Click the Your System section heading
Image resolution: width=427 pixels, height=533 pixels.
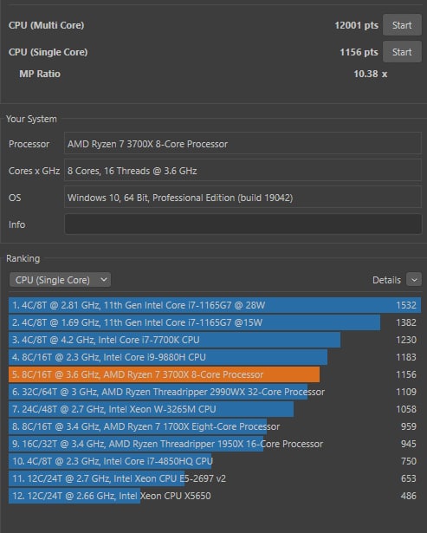[31, 119]
